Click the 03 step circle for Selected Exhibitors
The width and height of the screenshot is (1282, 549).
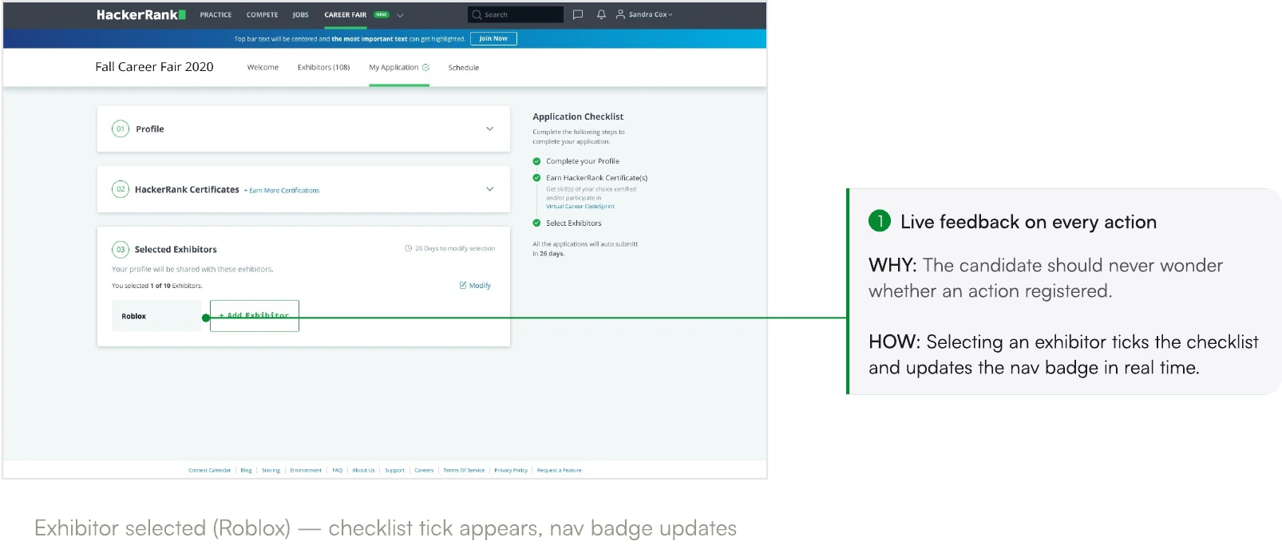pyautogui.click(x=121, y=249)
